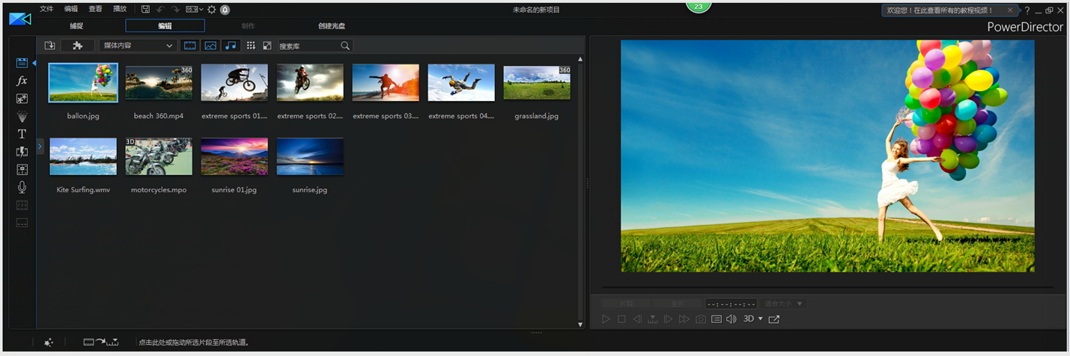Open the fx effects room

[x=22, y=81]
